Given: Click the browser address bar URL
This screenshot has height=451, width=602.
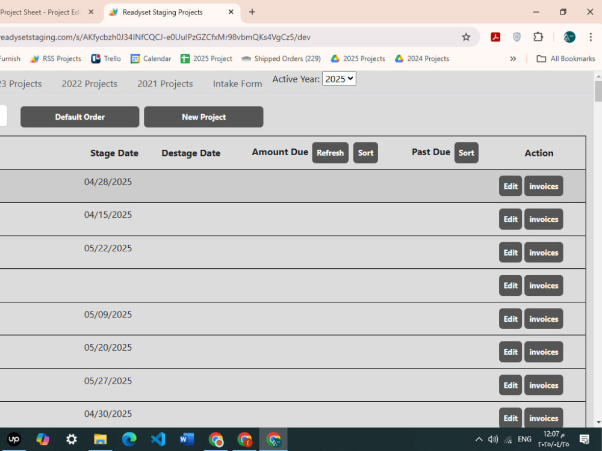Looking at the screenshot, I should (x=155, y=37).
